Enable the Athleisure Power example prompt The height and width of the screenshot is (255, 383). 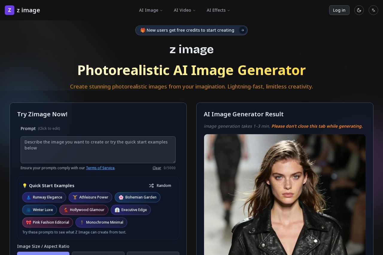(90, 197)
